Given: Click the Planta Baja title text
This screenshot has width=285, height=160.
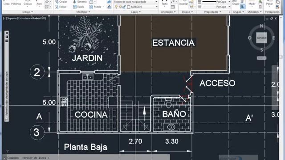Looking at the screenshot, I should click(85, 147).
